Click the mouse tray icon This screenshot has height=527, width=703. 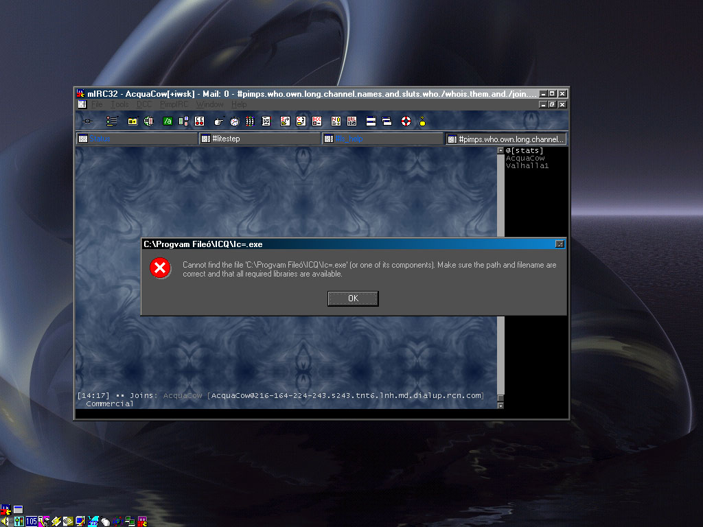(105, 522)
